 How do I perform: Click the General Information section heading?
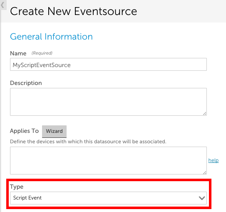pyautogui.click(x=51, y=37)
